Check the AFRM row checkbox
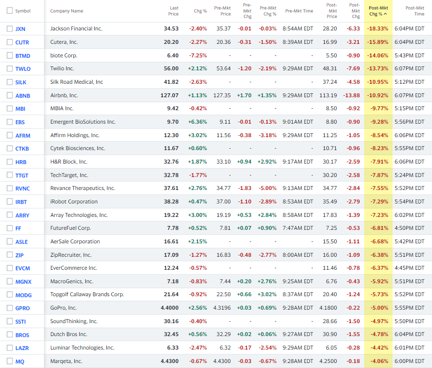This screenshot has width=432, height=368. click(9, 135)
